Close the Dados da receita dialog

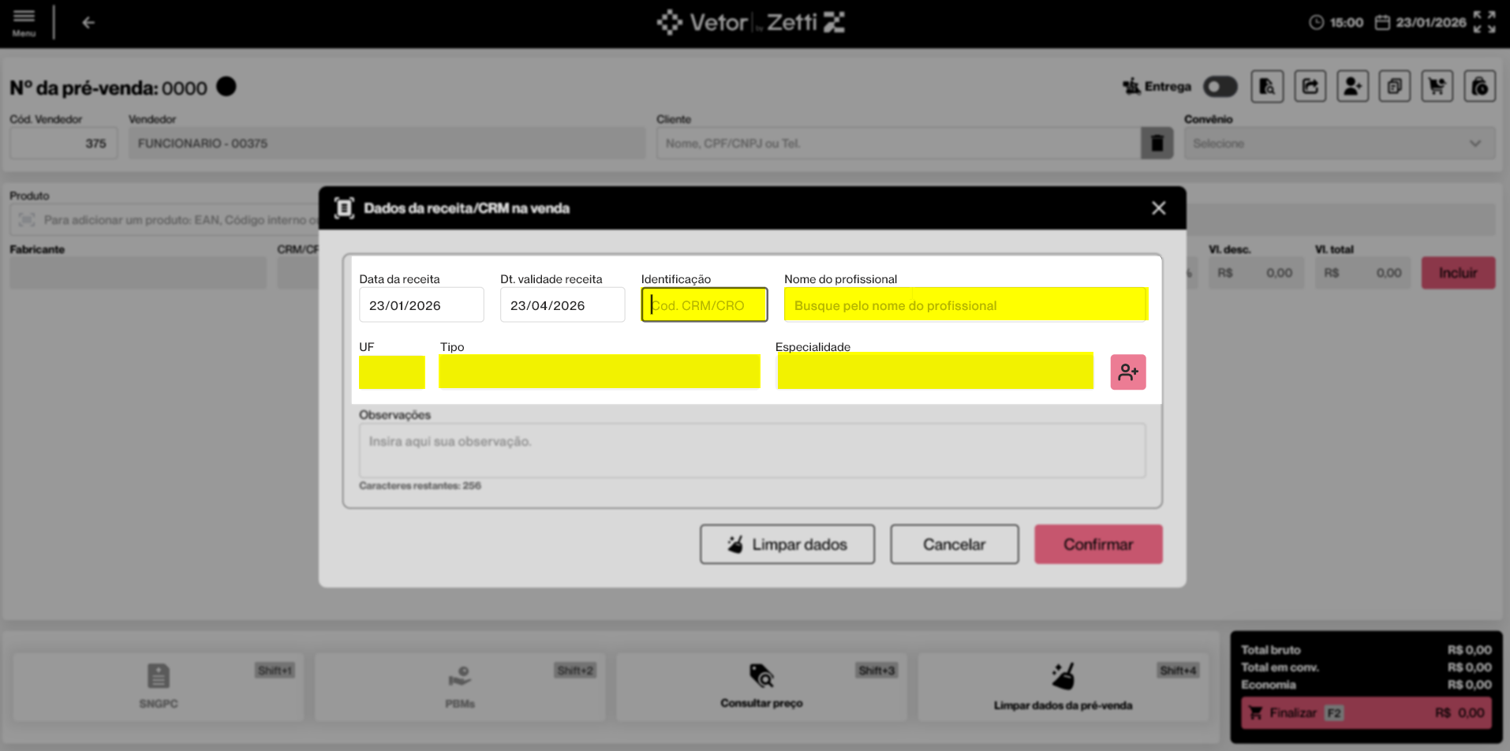1158,208
